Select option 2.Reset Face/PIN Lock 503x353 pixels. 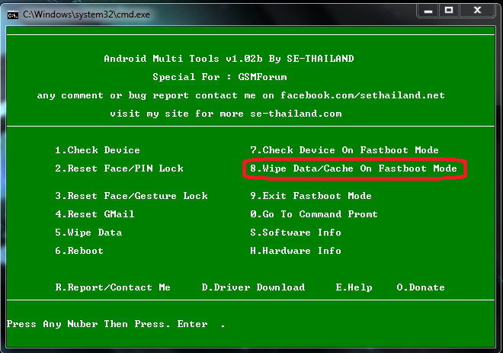[x=119, y=168]
